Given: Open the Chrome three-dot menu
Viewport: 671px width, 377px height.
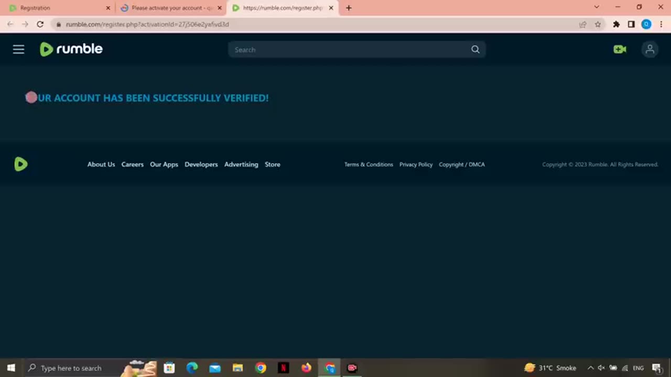Looking at the screenshot, I should click(x=661, y=24).
